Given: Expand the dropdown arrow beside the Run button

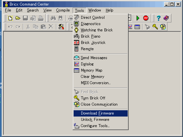Looking at the screenshot, I should [x=130, y=18].
